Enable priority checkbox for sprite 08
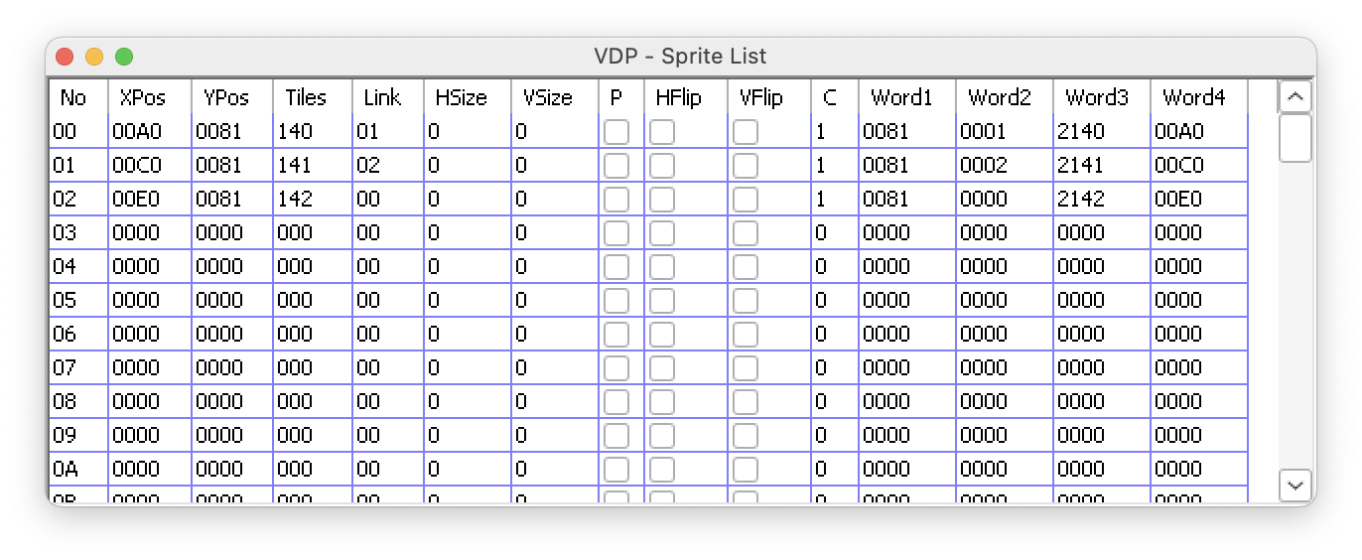1362x560 pixels. coord(616,402)
